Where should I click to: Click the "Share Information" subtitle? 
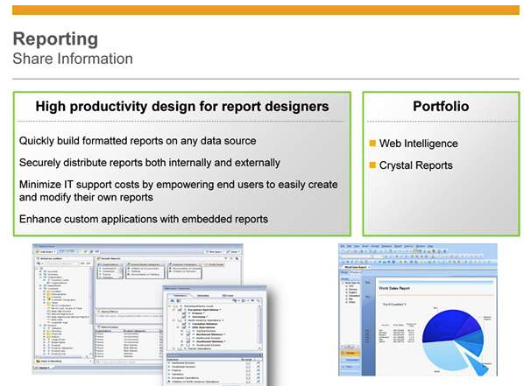73,59
